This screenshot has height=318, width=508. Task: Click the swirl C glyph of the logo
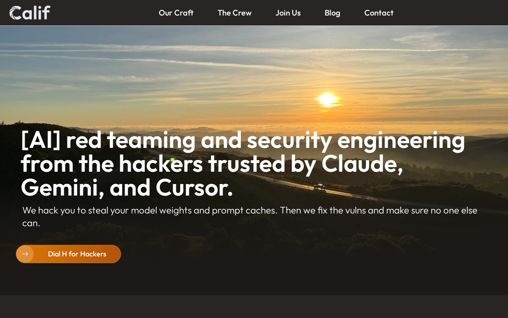click(15, 13)
